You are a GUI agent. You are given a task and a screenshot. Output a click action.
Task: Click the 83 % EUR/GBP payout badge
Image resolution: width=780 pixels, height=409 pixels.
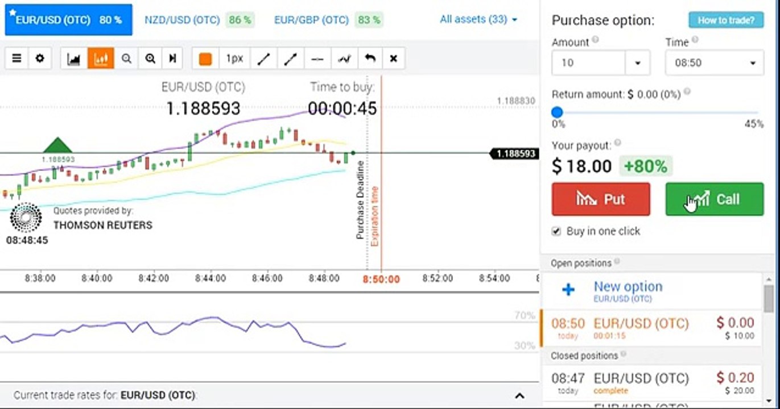369,20
